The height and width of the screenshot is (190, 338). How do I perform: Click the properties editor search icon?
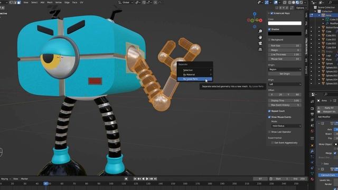click(x=326, y=94)
